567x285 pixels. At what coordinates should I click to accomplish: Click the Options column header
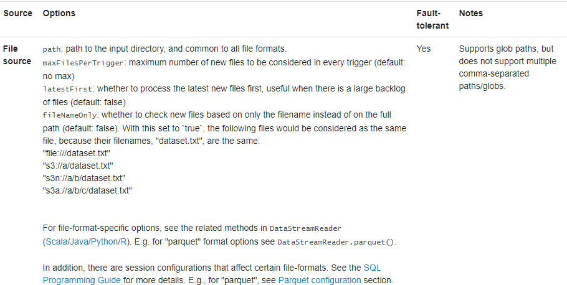point(59,13)
